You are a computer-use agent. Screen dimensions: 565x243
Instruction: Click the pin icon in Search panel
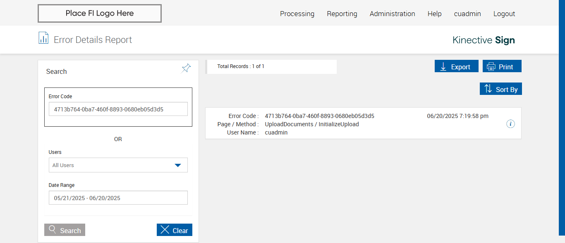186,68
